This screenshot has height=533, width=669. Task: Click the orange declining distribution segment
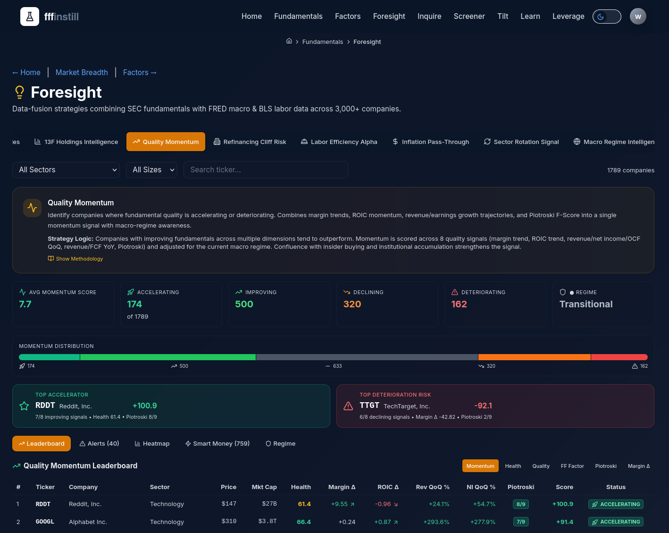pos(535,357)
